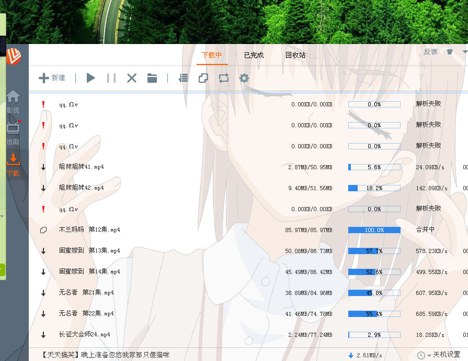Screen dimensions: 468x361
Task: Click the 反馈 feedback link
Action: click(430, 52)
